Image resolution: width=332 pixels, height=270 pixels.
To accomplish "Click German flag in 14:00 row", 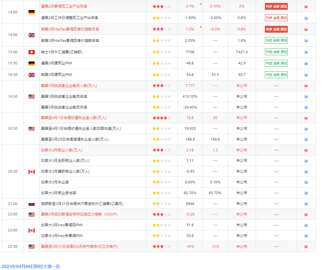I will [31, 12].
